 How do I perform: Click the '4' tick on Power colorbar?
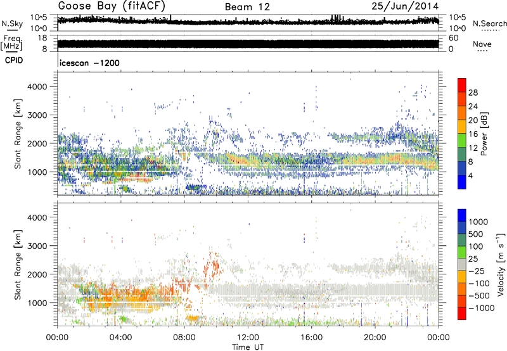pos(471,175)
